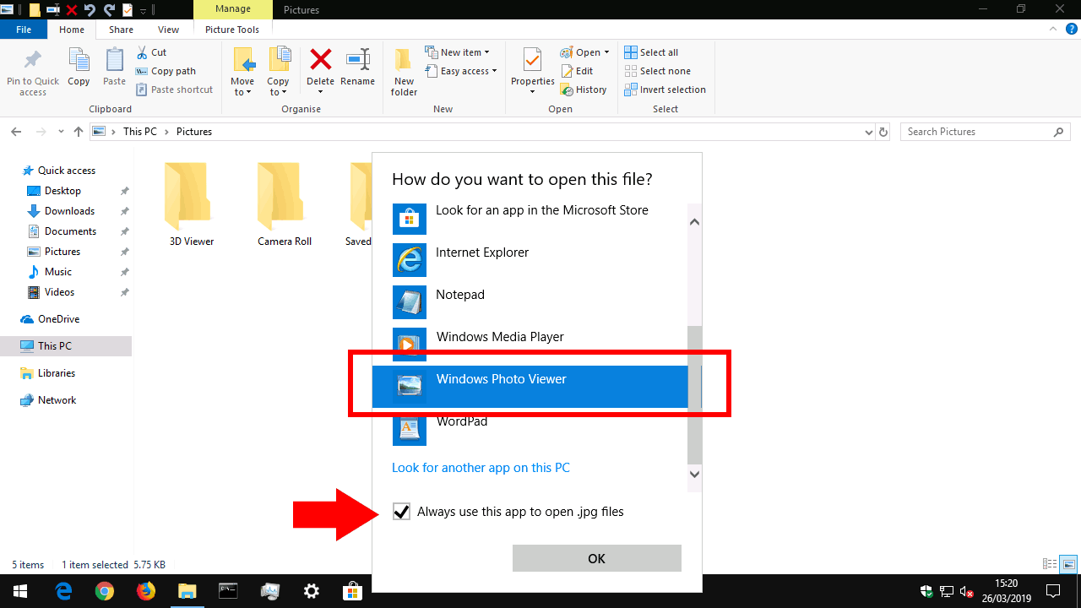Choose Windows Photo Viewer app

[x=530, y=387]
